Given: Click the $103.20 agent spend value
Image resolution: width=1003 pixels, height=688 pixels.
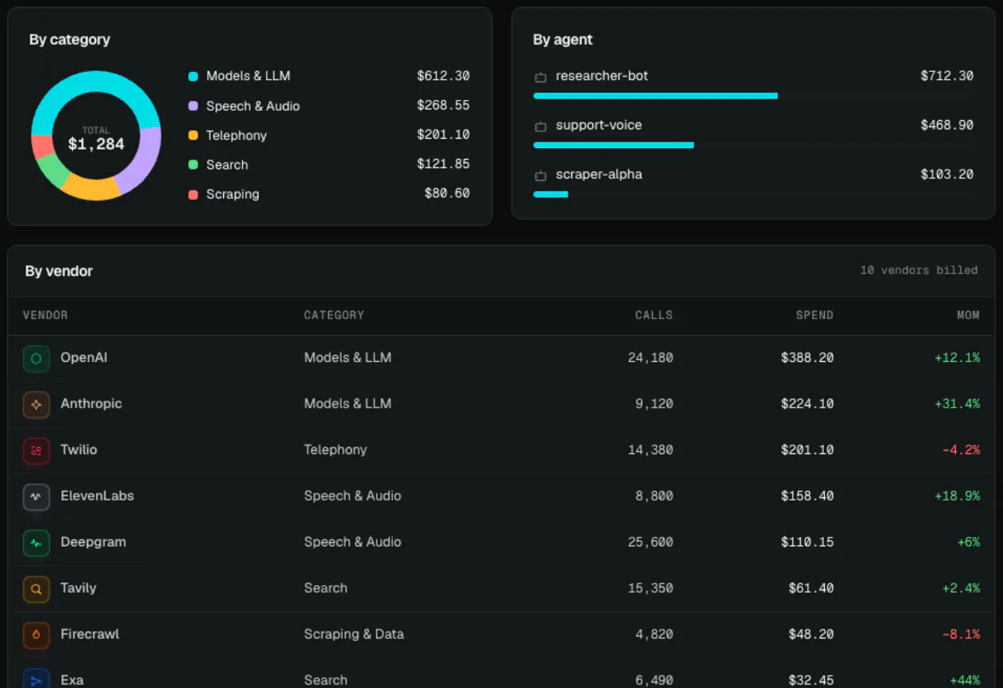Looking at the screenshot, I should (x=947, y=174).
